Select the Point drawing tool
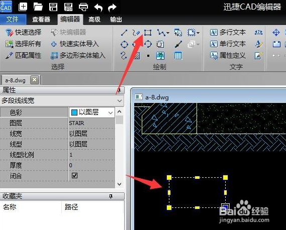This screenshot has width=286, height=230. click(x=148, y=56)
